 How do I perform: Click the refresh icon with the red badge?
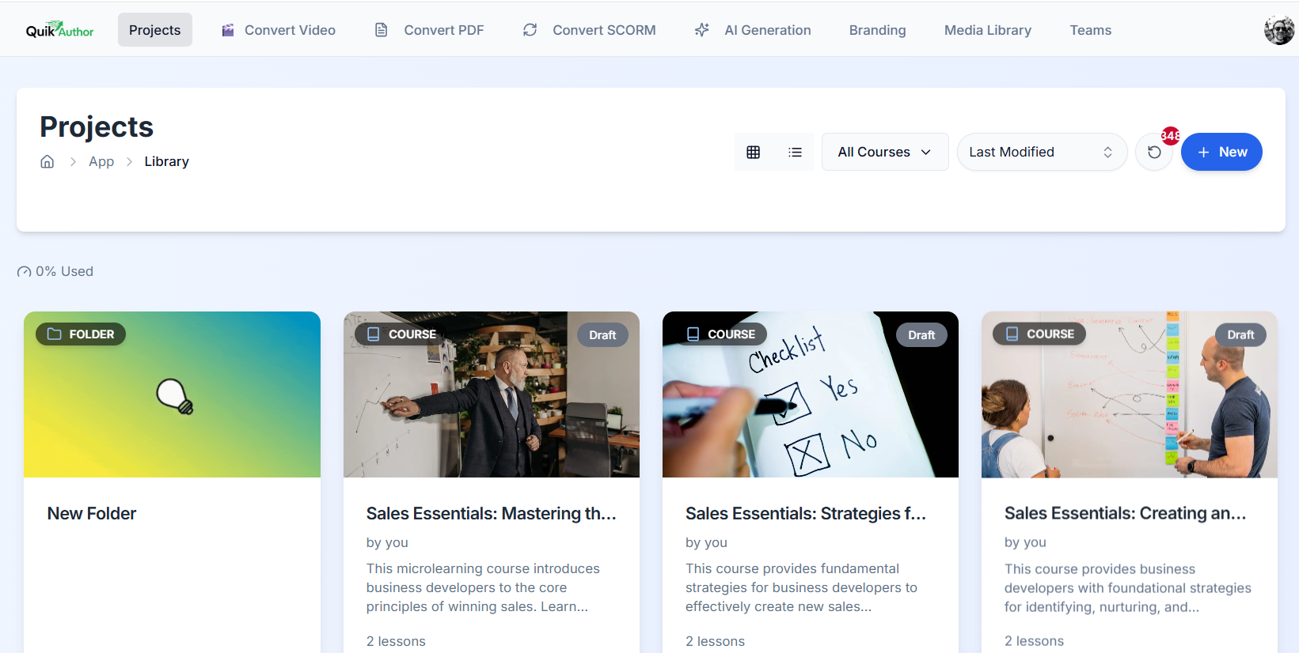pos(1154,152)
